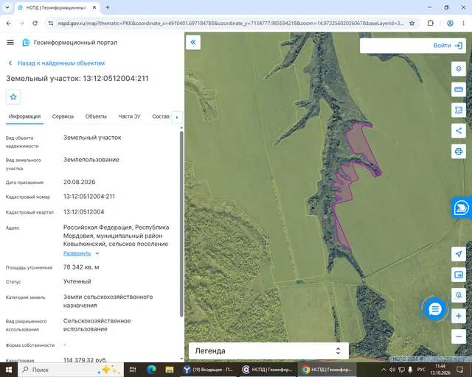Open the Chrome profile icon
The width and height of the screenshot is (472, 377).
coord(450,23)
